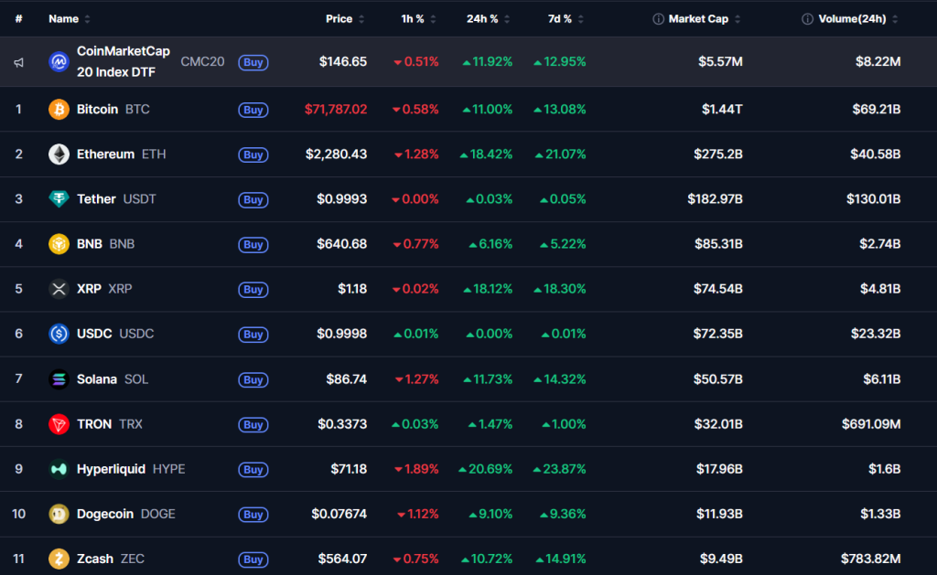937x575 pixels.
Task: Open the Ethereum name link
Action: coord(105,154)
